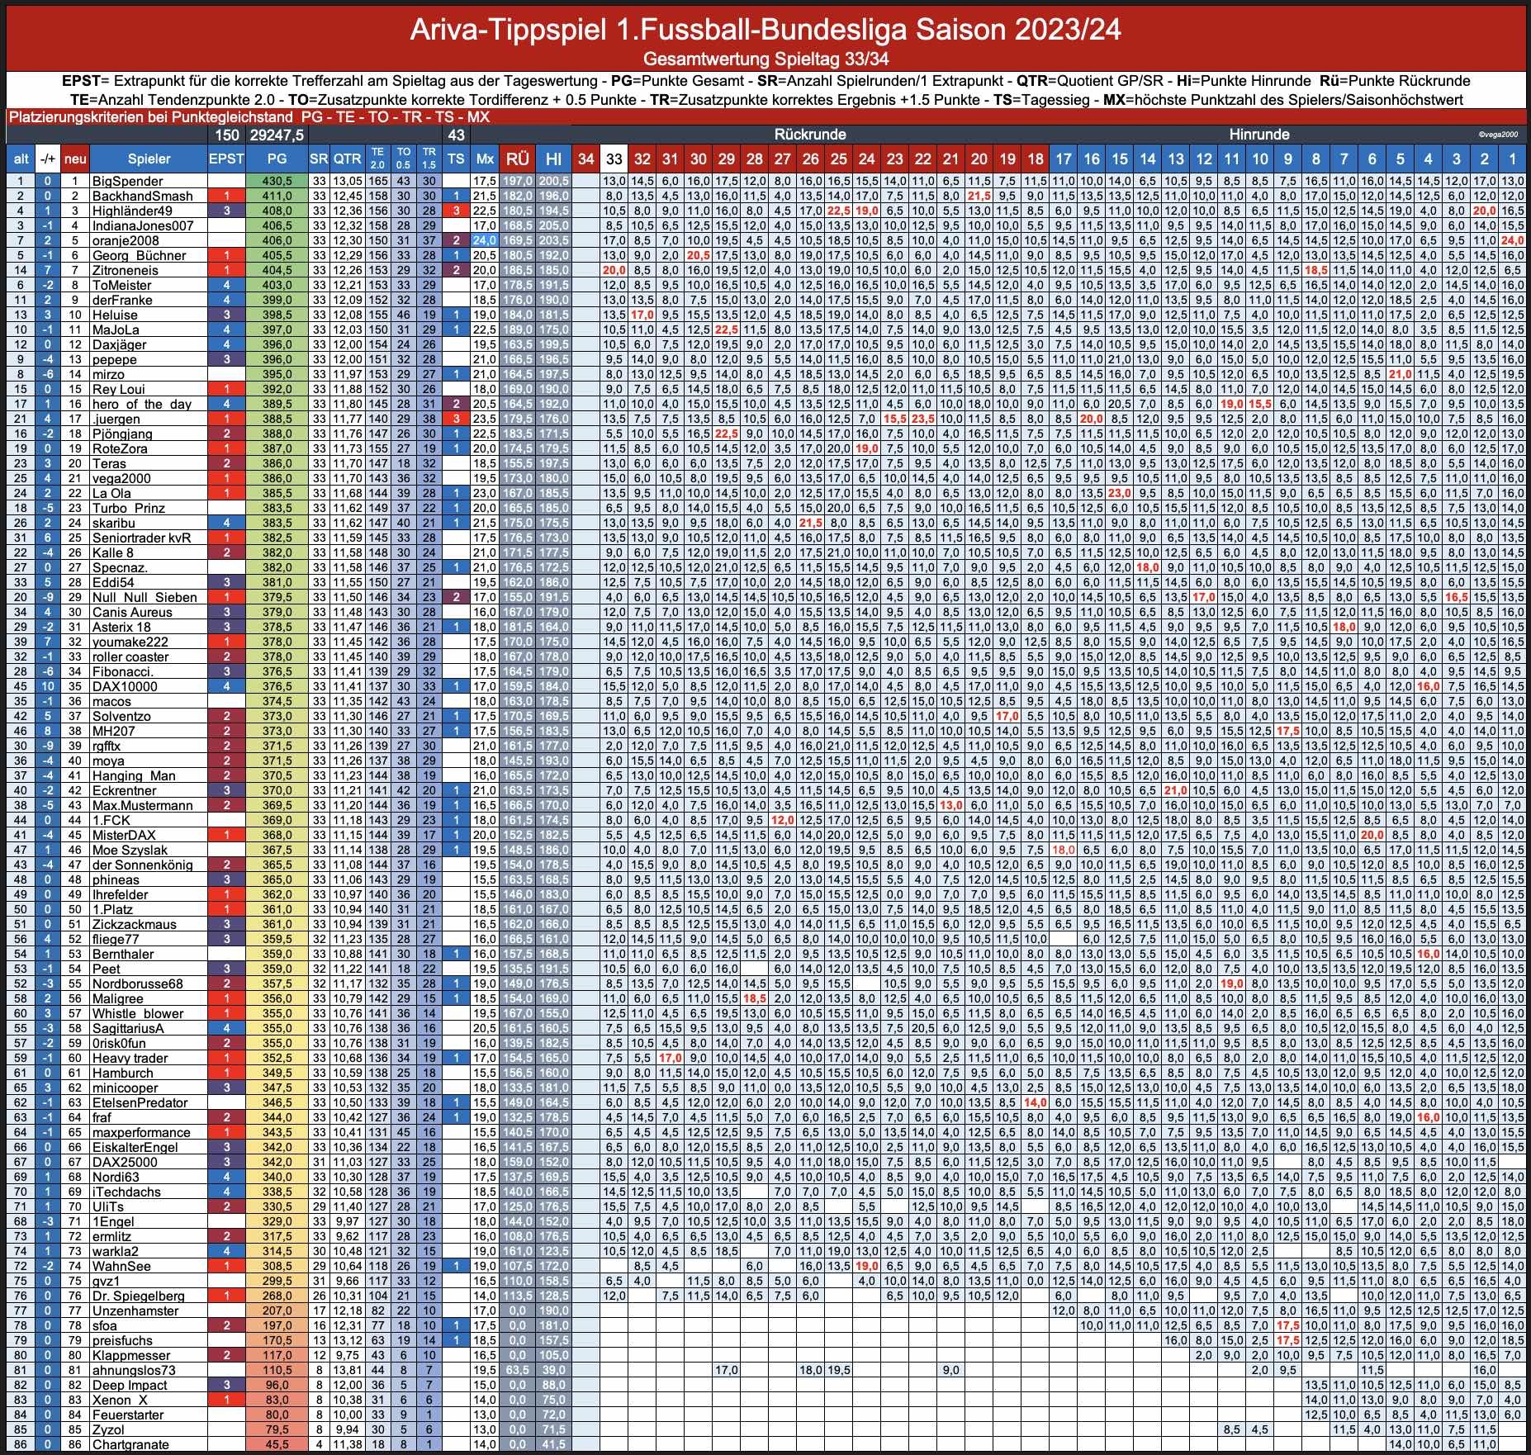Click player name Unzenhamster

(135, 1310)
